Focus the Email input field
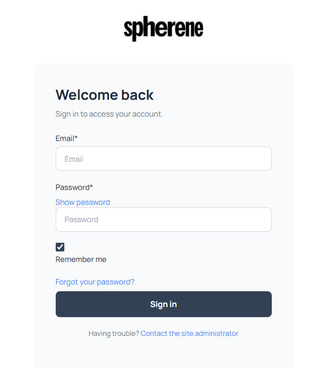The image size is (327, 368). [163, 159]
